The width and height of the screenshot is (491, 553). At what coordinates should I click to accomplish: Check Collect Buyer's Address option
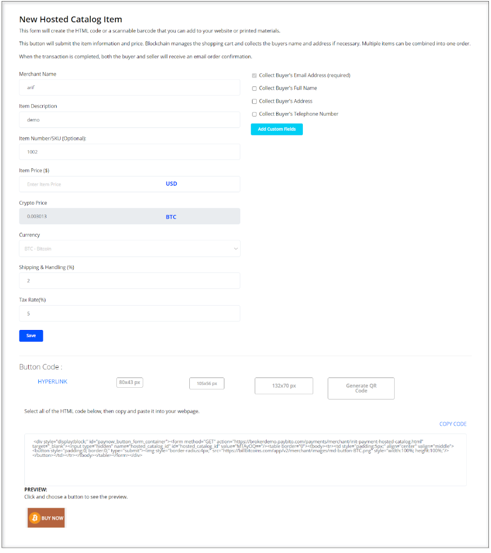click(254, 101)
